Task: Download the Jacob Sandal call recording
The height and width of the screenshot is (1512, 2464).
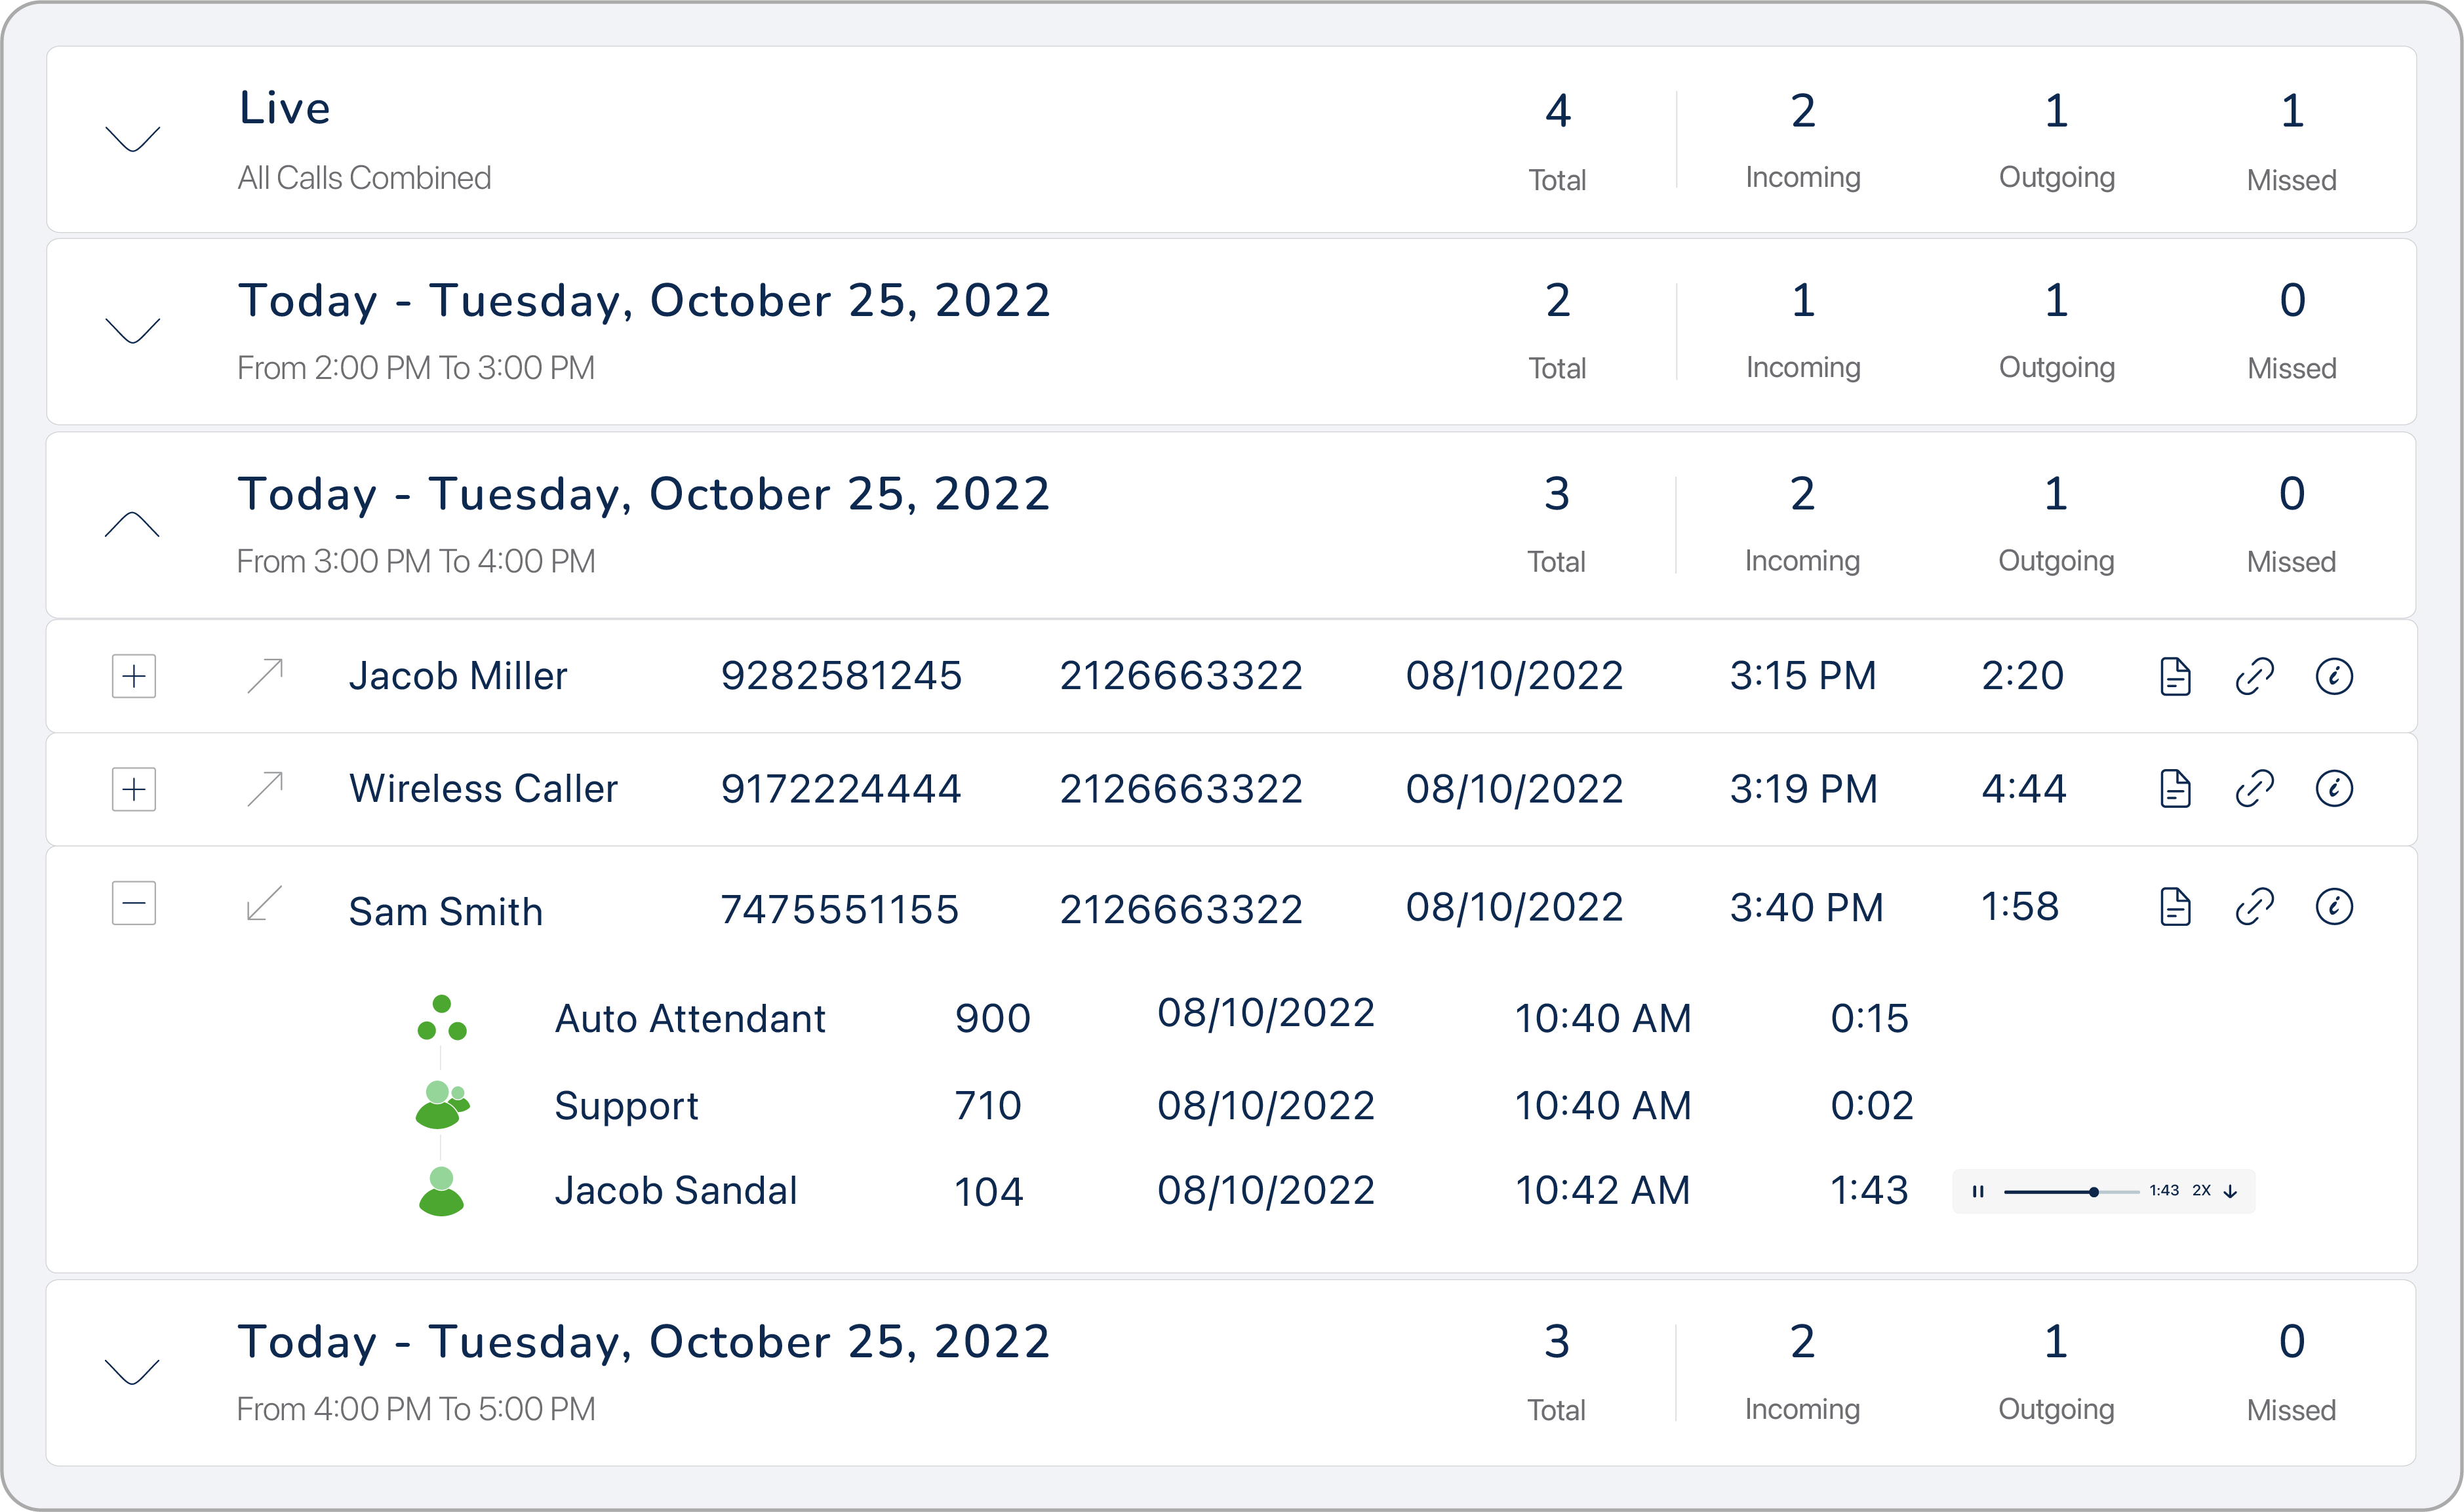Action: point(2230,1191)
